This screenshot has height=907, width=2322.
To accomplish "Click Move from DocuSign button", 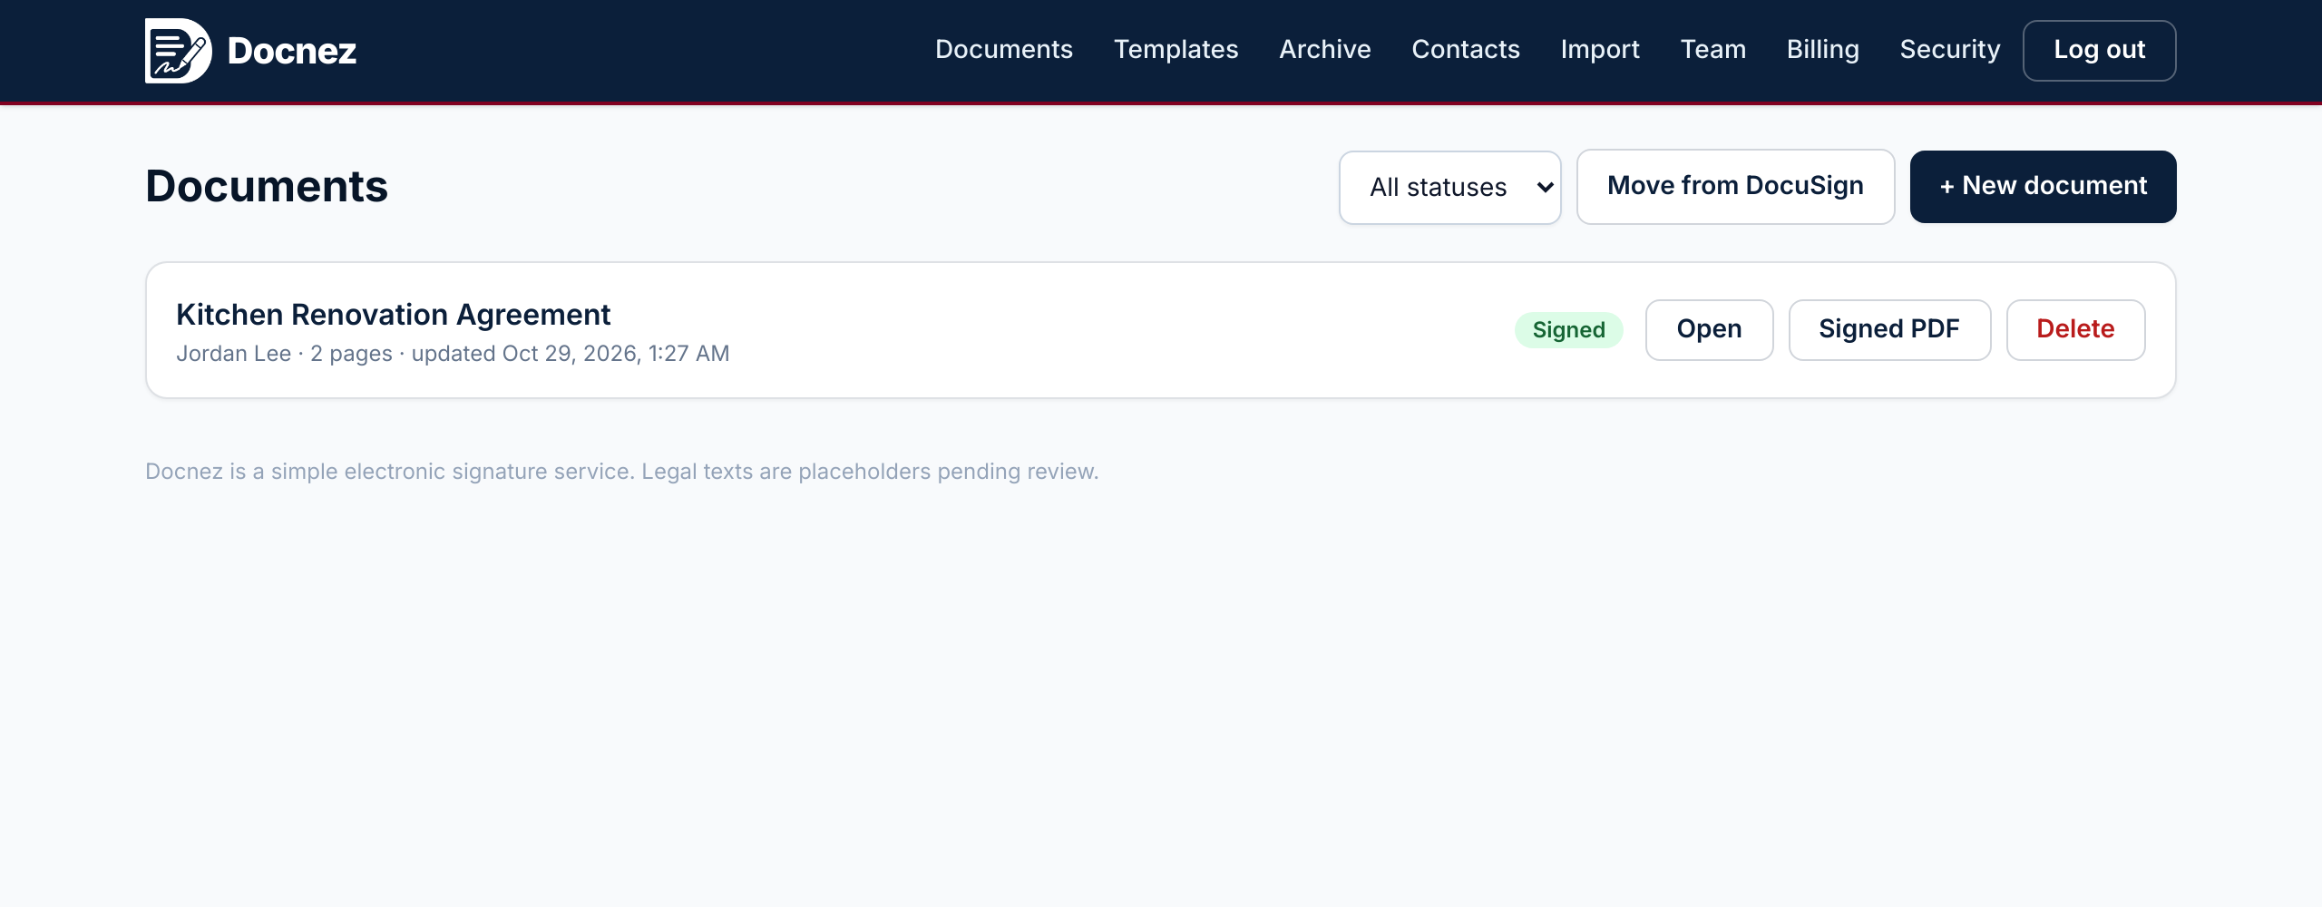I will pyautogui.click(x=1735, y=187).
